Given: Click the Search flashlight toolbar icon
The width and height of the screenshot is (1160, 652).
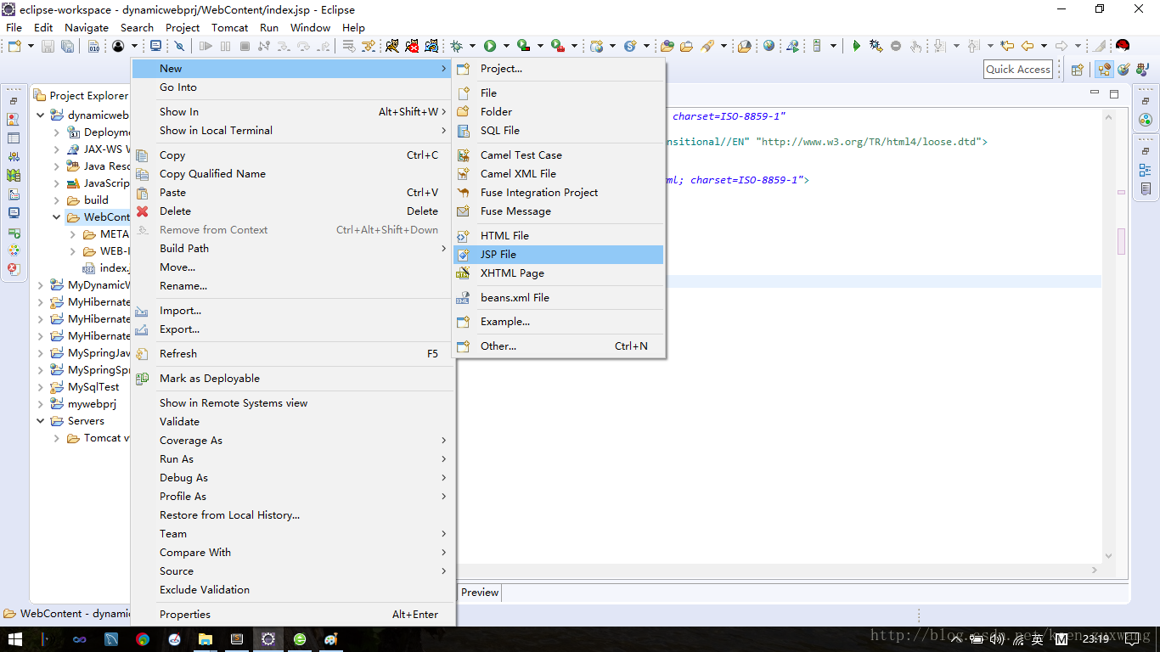Looking at the screenshot, I should 707,46.
